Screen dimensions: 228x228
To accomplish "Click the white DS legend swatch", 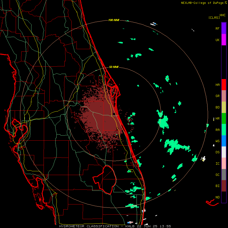I will pyautogui.click(x=224, y=152).
